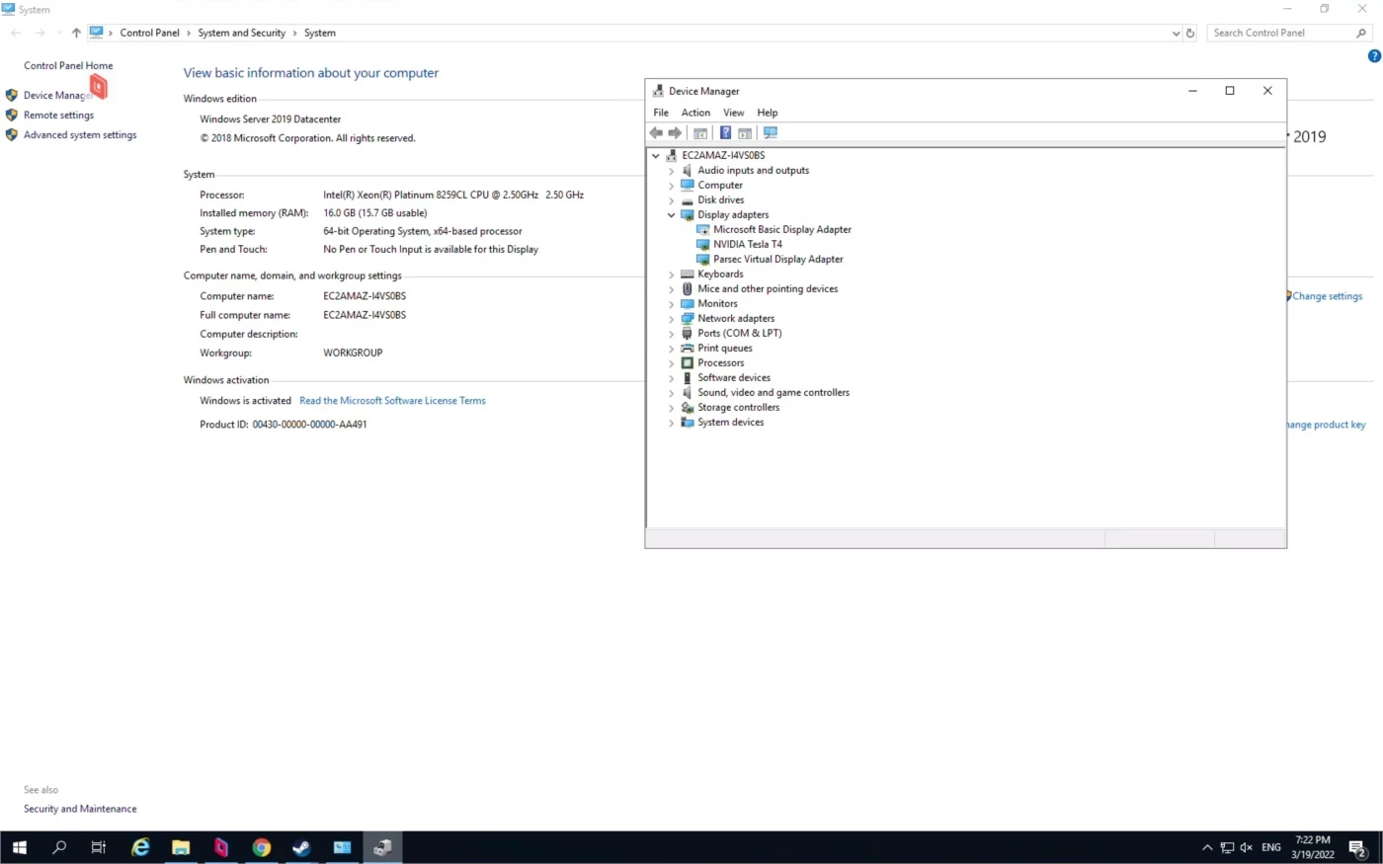Select the Parsec Virtual Display Adapter icon
The image size is (1383, 864).
pyautogui.click(x=703, y=259)
